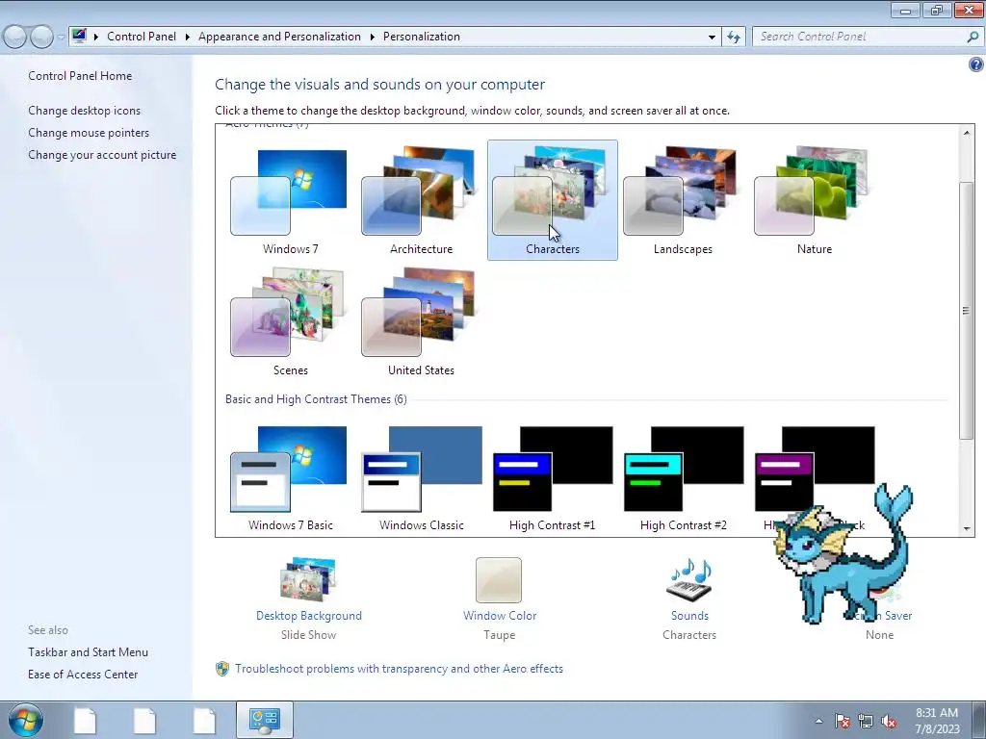Choose the Characters theme
The image size is (986, 739).
[552, 200]
